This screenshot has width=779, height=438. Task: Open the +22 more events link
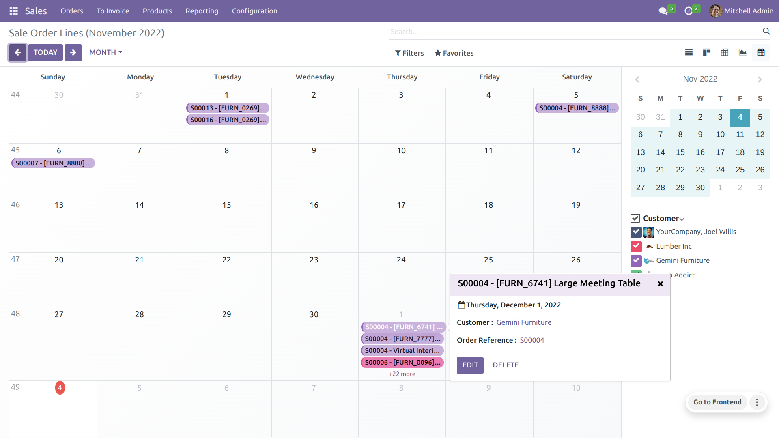click(x=402, y=374)
